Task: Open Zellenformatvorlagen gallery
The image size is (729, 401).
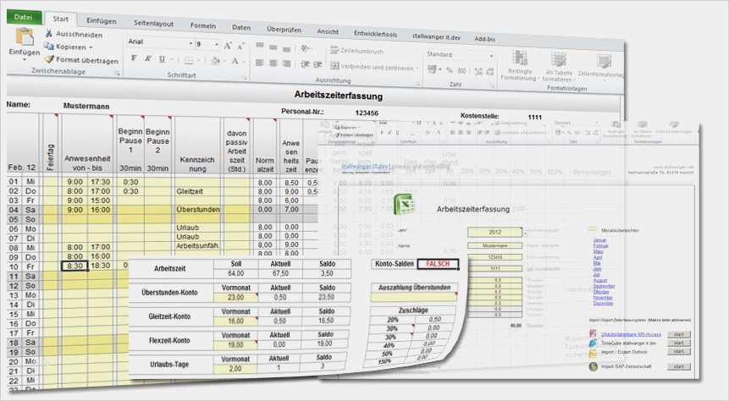Action: [600, 67]
